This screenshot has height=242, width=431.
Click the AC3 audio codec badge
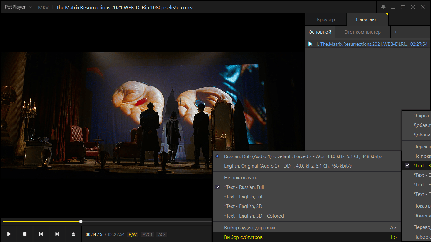tap(162, 234)
